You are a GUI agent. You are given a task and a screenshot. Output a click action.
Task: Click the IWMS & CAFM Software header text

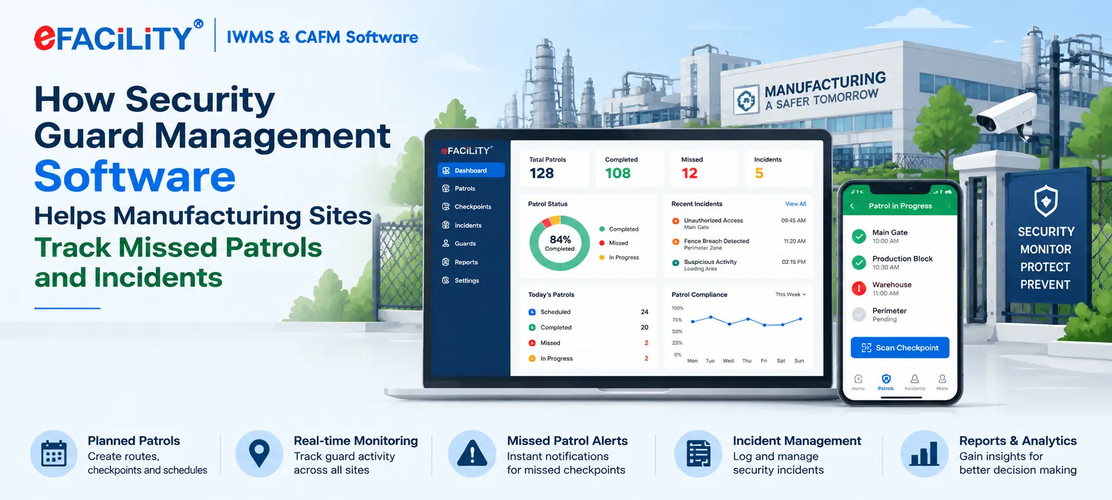[322, 37]
